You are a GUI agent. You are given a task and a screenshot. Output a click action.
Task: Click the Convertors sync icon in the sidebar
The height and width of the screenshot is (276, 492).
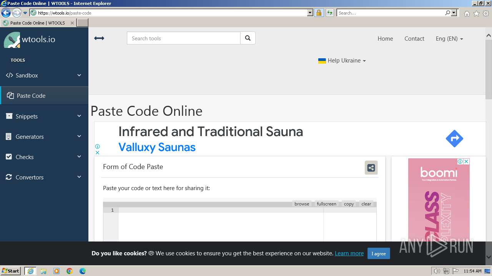point(9,177)
